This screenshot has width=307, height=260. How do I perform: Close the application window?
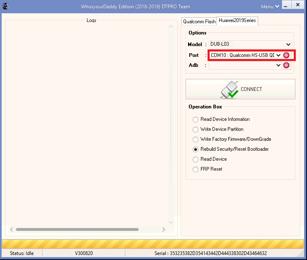point(297,5)
